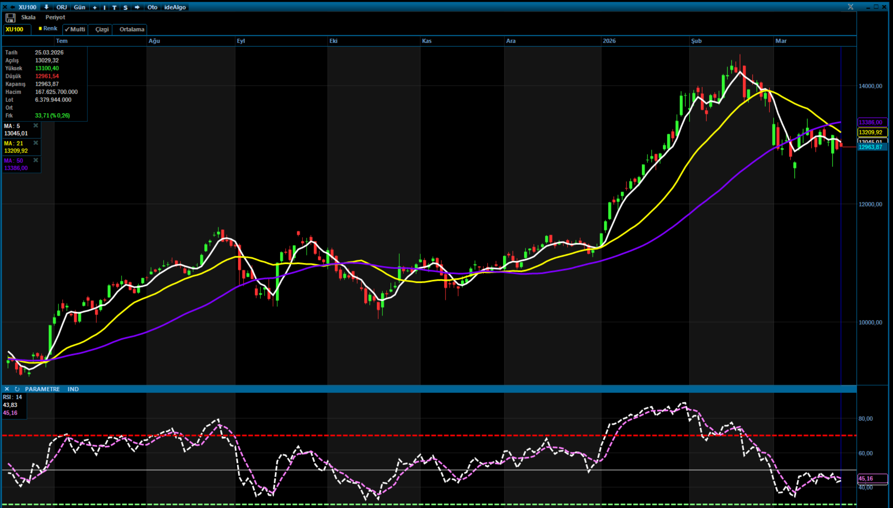The image size is (893, 508).
Task: Refresh the RSI indicator panel
Action: point(17,389)
